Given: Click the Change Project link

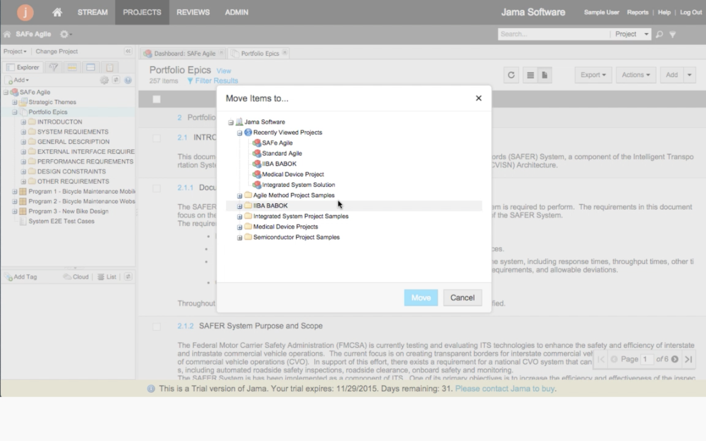Looking at the screenshot, I should pyautogui.click(x=57, y=51).
